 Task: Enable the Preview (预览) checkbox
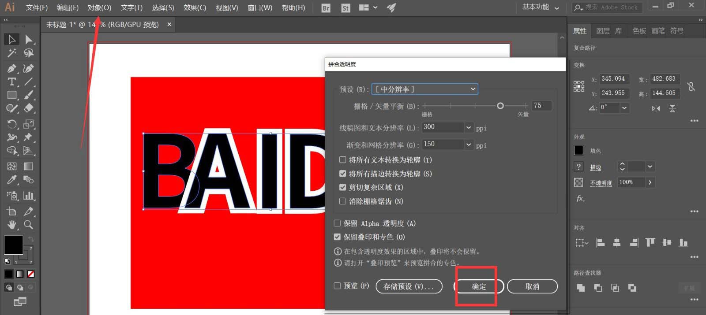tap(337, 286)
